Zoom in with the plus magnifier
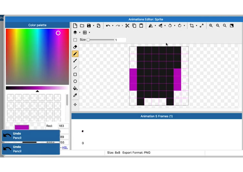This screenshot has height=172, width=243. pyautogui.click(x=211, y=26)
